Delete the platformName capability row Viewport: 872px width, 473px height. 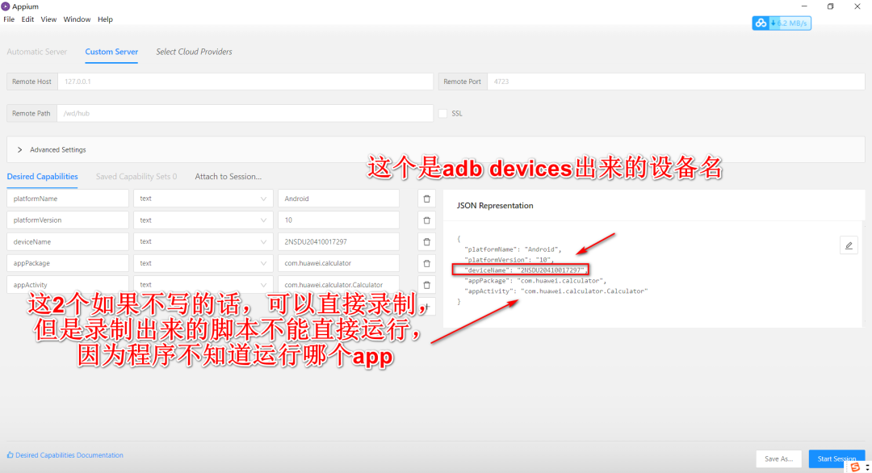click(426, 199)
